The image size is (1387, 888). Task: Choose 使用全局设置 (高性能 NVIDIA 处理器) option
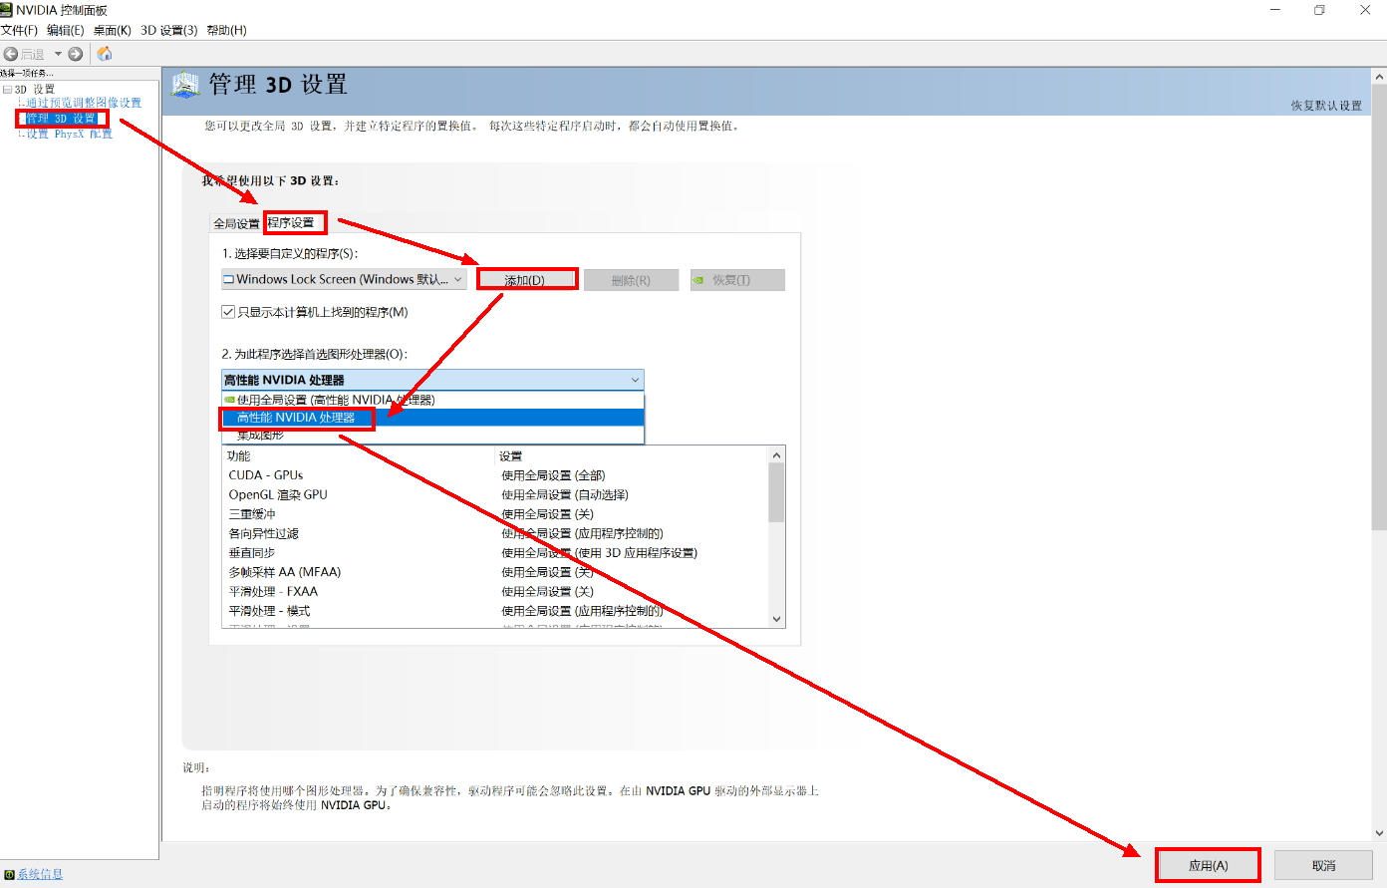click(x=432, y=400)
